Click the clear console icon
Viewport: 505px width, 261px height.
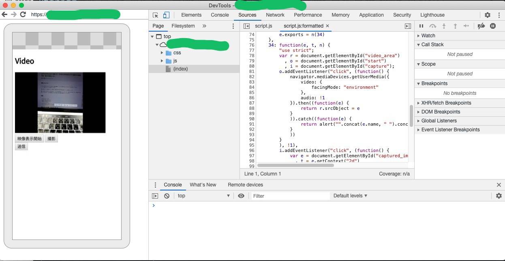click(167, 196)
